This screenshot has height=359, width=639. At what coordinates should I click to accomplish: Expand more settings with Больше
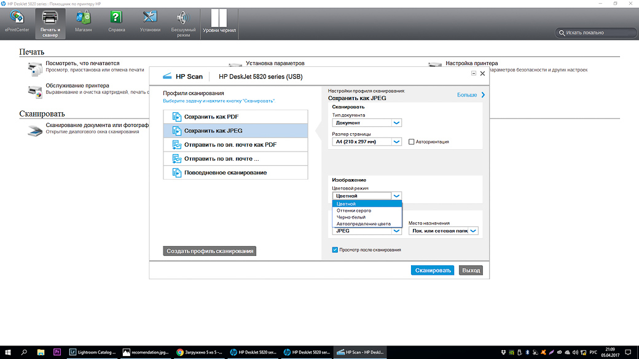(x=471, y=95)
